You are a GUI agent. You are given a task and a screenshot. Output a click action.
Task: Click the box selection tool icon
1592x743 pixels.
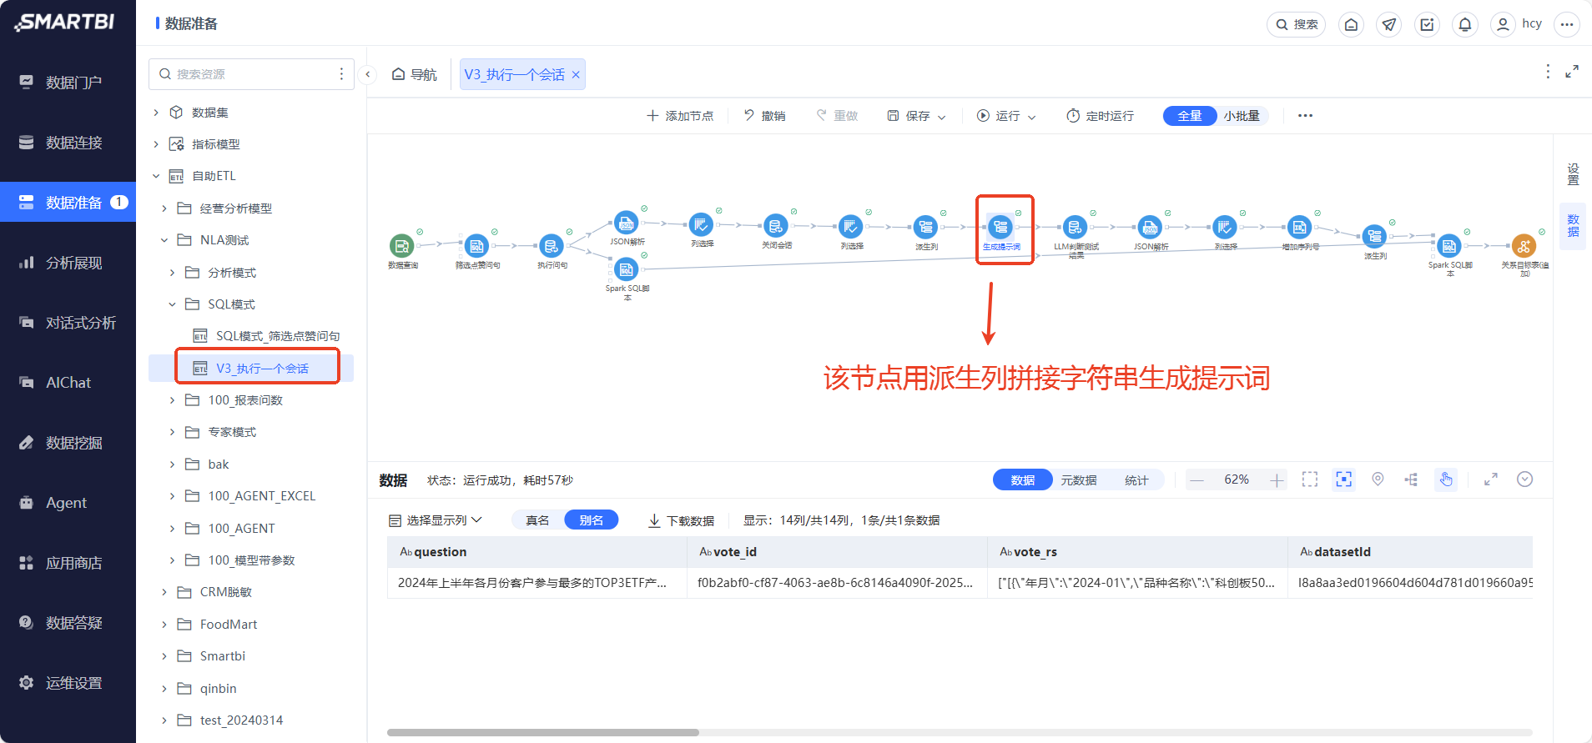pyautogui.click(x=1310, y=479)
